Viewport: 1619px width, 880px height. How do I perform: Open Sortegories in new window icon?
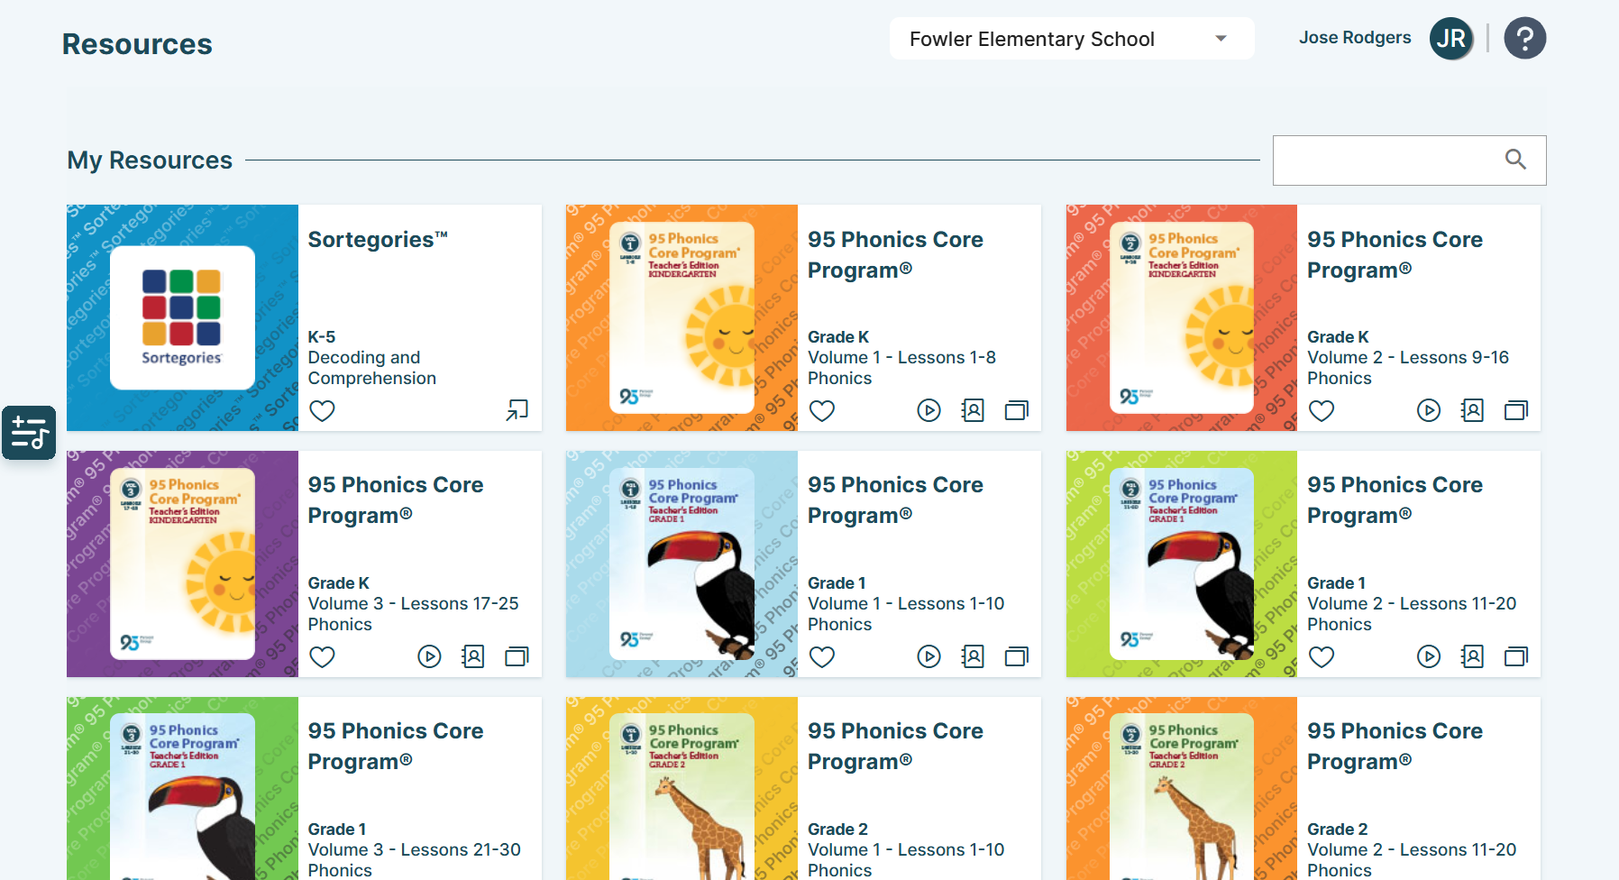pos(517,410)
